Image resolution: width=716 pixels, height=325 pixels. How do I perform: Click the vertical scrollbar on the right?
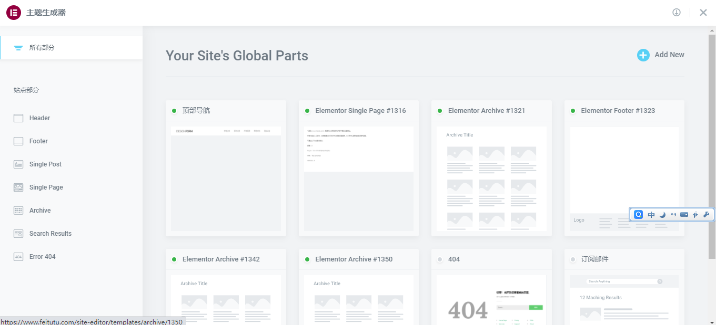pyautogui.click(x=712, y=158)
